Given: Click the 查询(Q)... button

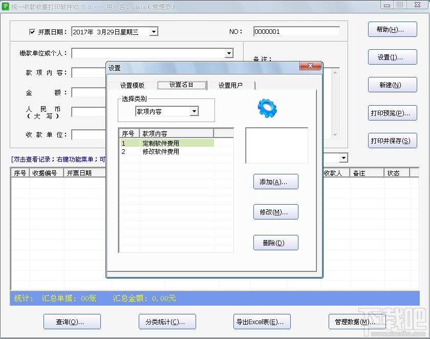Looking at the screenshot, I should tap(72, 322).
